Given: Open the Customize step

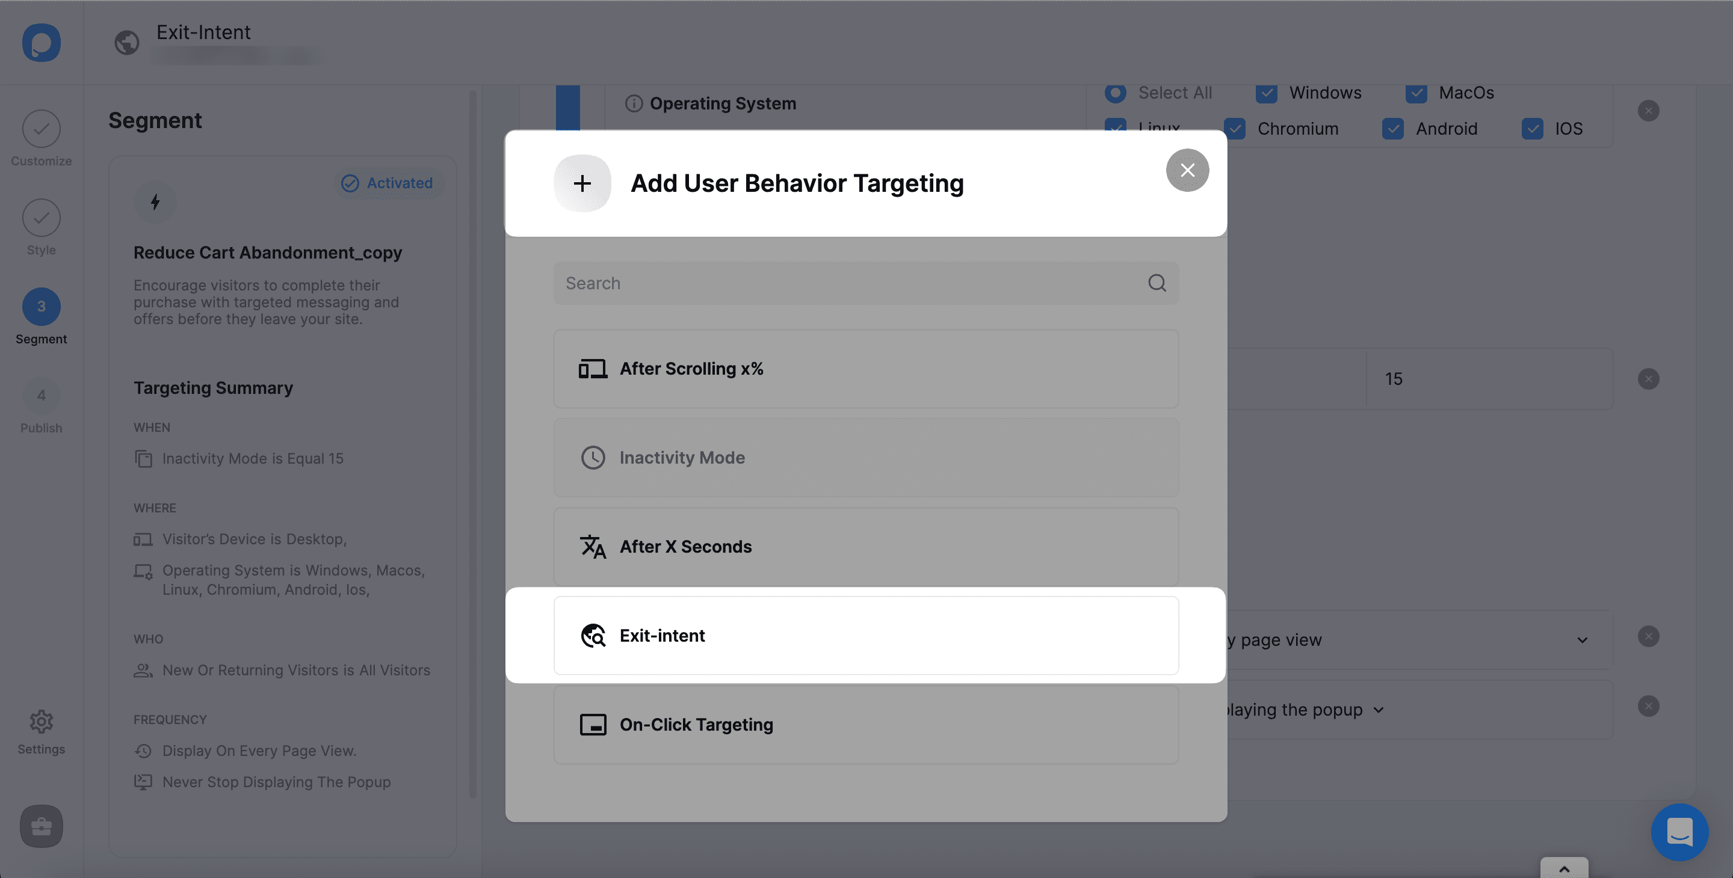Looking at the screenshot, I should pos(41,138).
